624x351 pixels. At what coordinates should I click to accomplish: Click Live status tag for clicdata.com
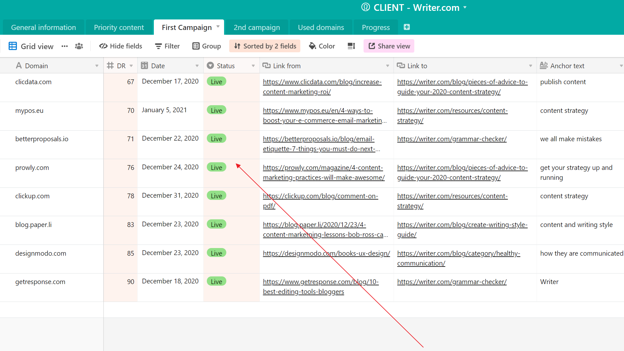[x=216, y=82]
